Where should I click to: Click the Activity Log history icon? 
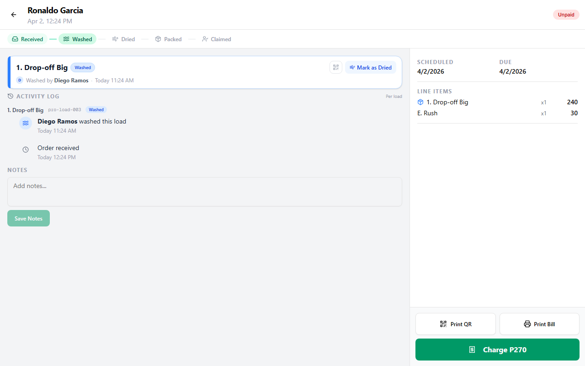pyautogui.click(x=11, y=96)
